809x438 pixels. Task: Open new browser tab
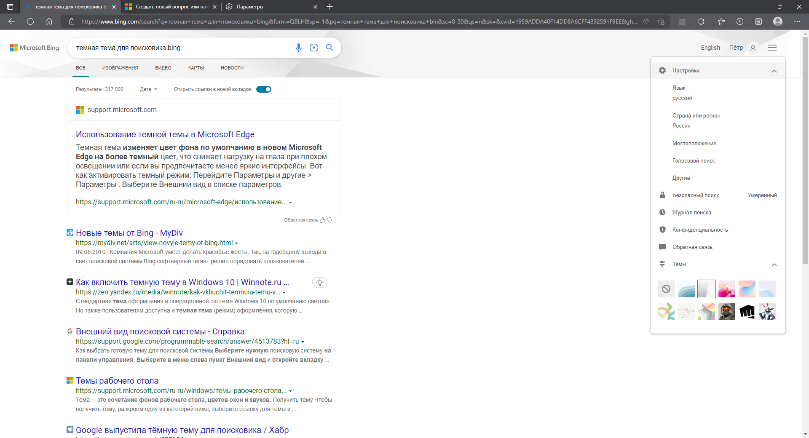(330, 7)
